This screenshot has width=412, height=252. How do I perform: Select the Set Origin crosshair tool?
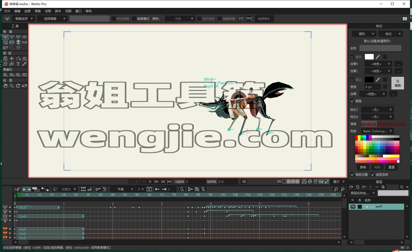(12, 58)
